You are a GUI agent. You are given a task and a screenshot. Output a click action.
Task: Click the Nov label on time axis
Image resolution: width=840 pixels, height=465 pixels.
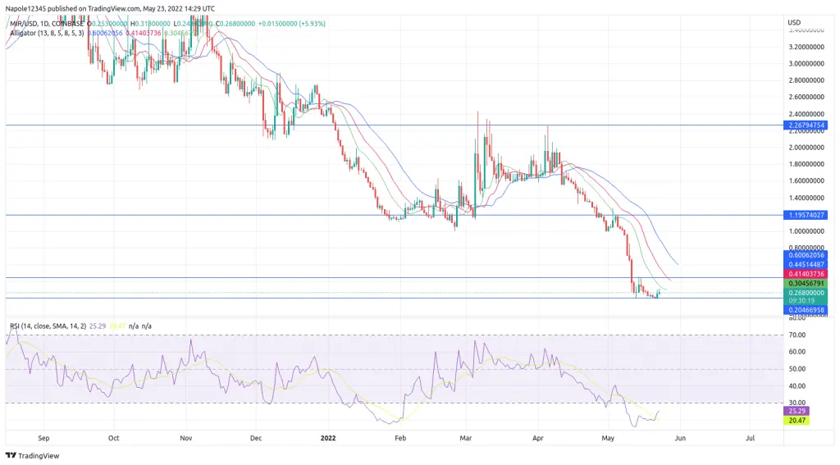(186, 438)
